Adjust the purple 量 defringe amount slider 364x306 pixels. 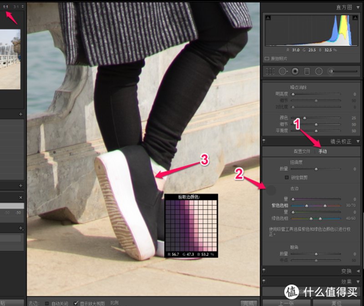coord(293,199)
